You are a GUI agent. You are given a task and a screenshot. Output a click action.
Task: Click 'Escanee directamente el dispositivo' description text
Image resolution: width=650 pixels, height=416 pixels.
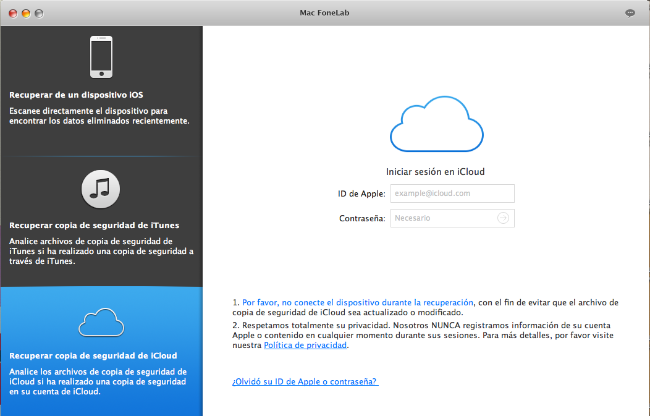pos(99,116)
